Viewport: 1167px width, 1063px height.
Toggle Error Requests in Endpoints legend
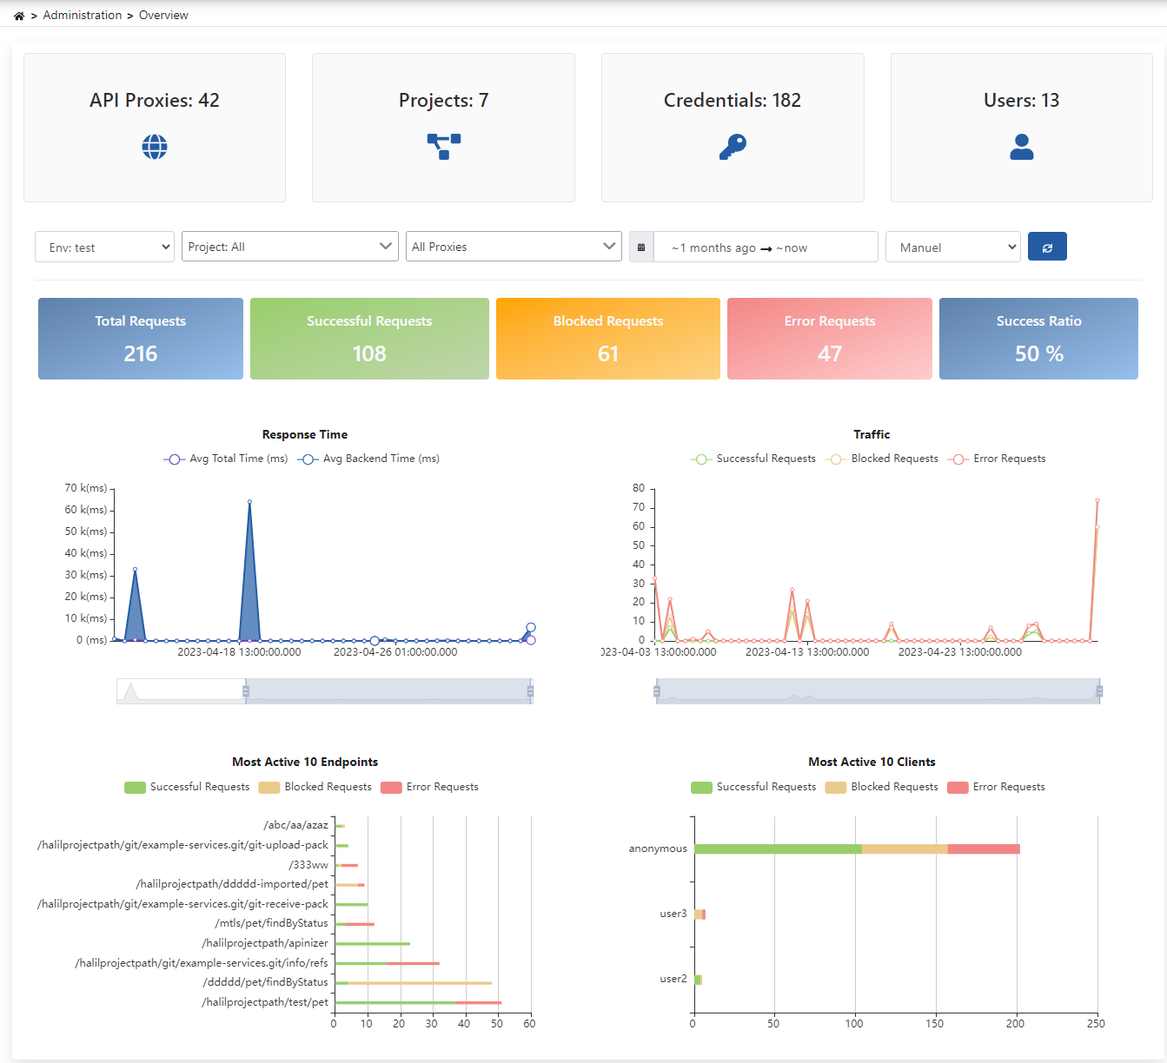430,787
